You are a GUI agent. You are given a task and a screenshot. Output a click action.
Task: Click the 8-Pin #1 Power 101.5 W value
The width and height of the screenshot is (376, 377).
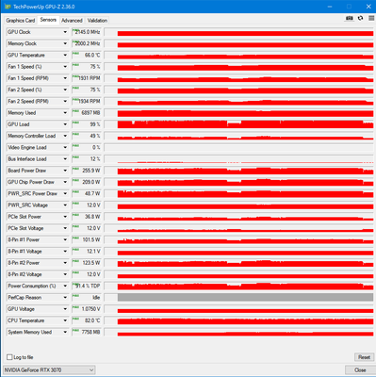tap(87, 239)
